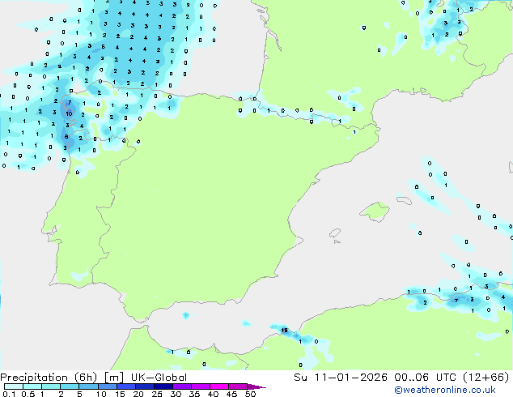Viewport: 513px width, 397px height.
Task: Click the legend label '25'
Action: coord(157,394)
